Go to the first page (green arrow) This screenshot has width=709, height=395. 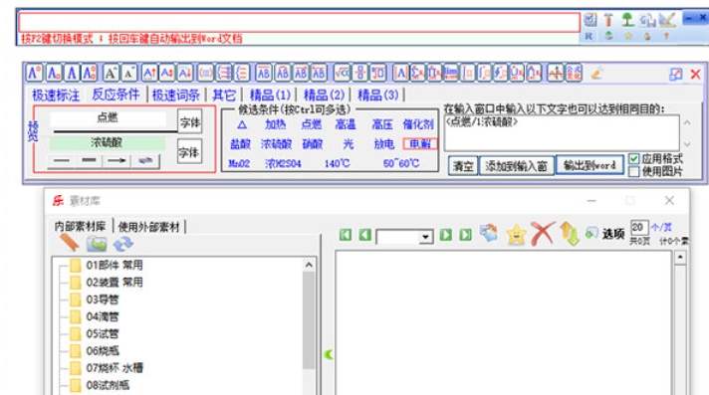pos(346,235)
